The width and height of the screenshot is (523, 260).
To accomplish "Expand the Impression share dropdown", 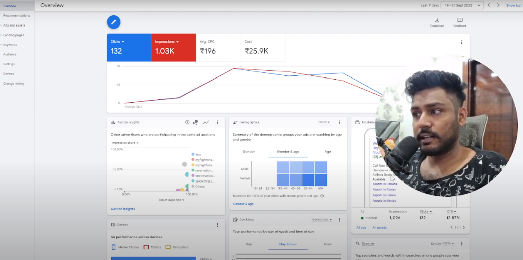I will [x=125, y=143].
